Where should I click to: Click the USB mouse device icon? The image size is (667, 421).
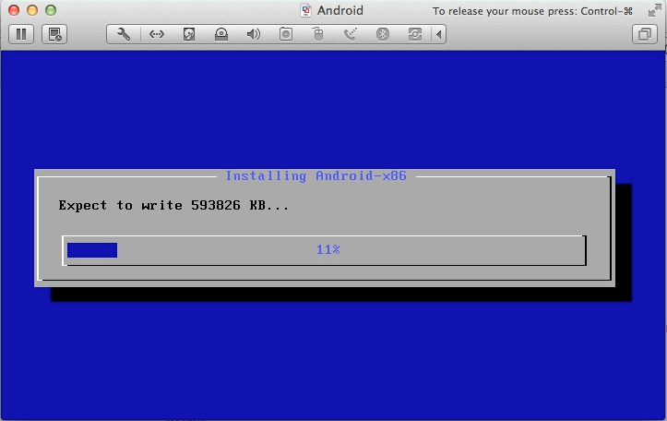pos(318,34)
